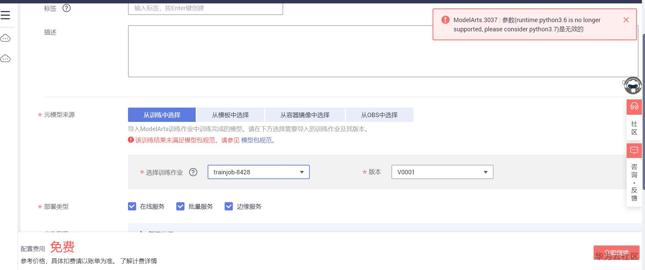Open the 版本 dropdown showing V0001

pyautogui.click(x=442, y=172)
